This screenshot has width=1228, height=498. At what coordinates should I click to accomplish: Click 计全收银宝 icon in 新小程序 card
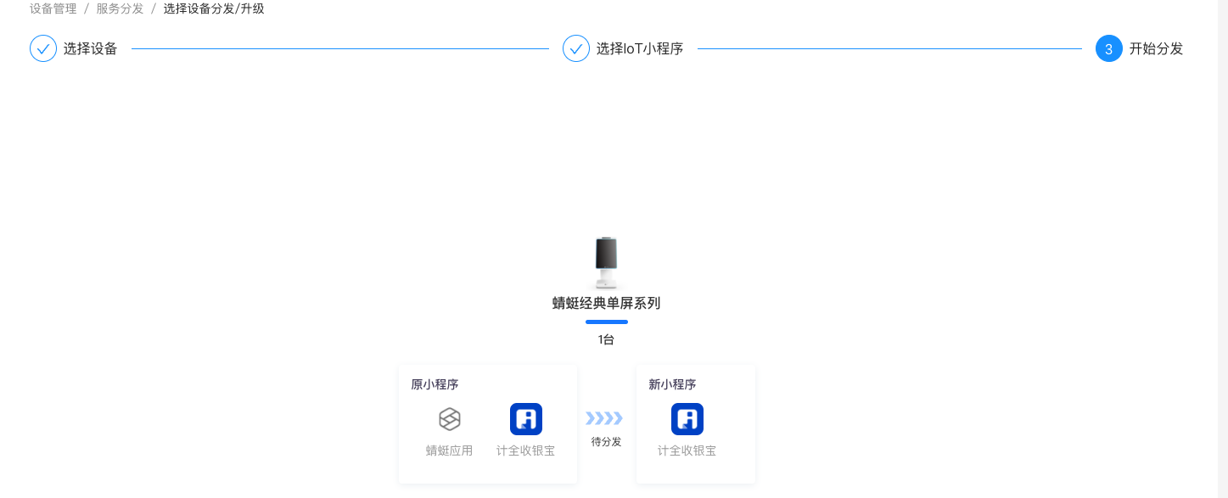(x=687, y=418)
